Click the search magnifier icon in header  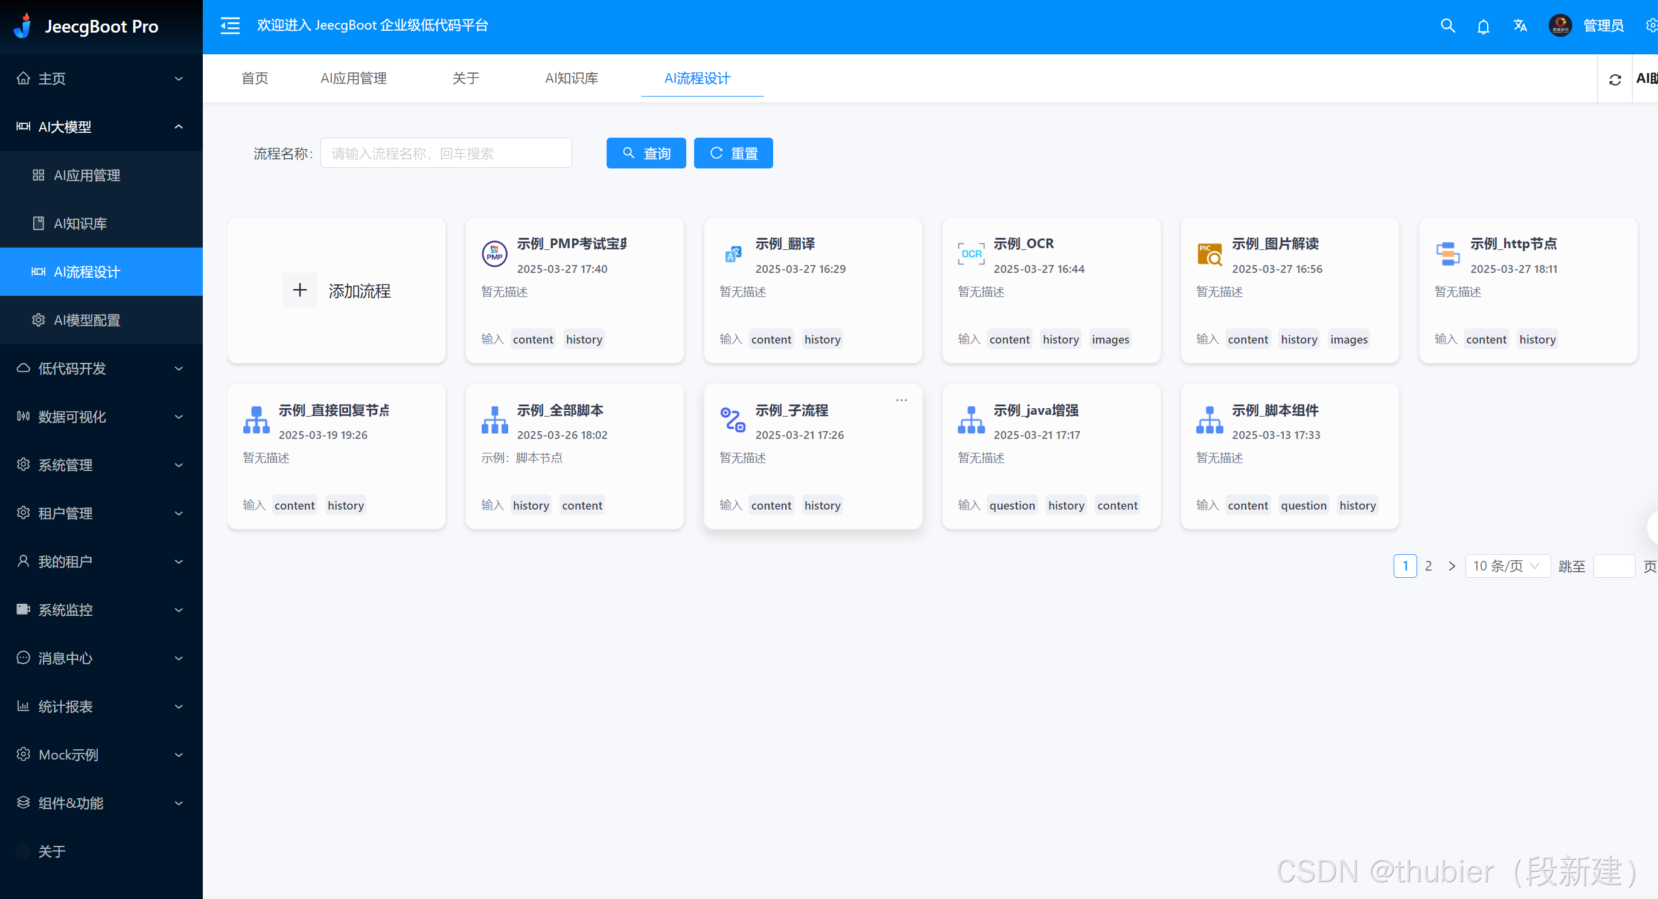pyautogui.click(x=1447, y=26)
